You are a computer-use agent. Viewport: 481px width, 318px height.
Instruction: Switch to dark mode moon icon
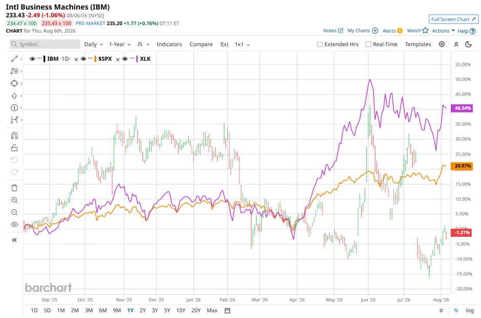(468, 44)
